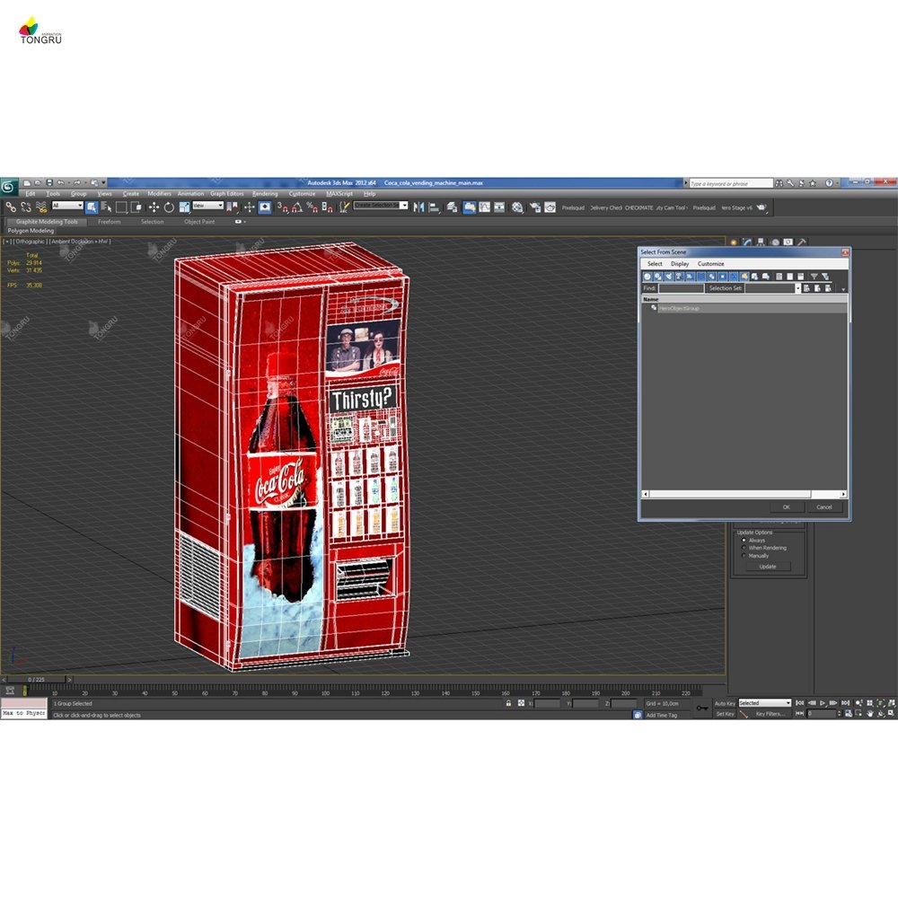Click the Find field in Select From Scene
898x898 pixels.
click(681, 288)
